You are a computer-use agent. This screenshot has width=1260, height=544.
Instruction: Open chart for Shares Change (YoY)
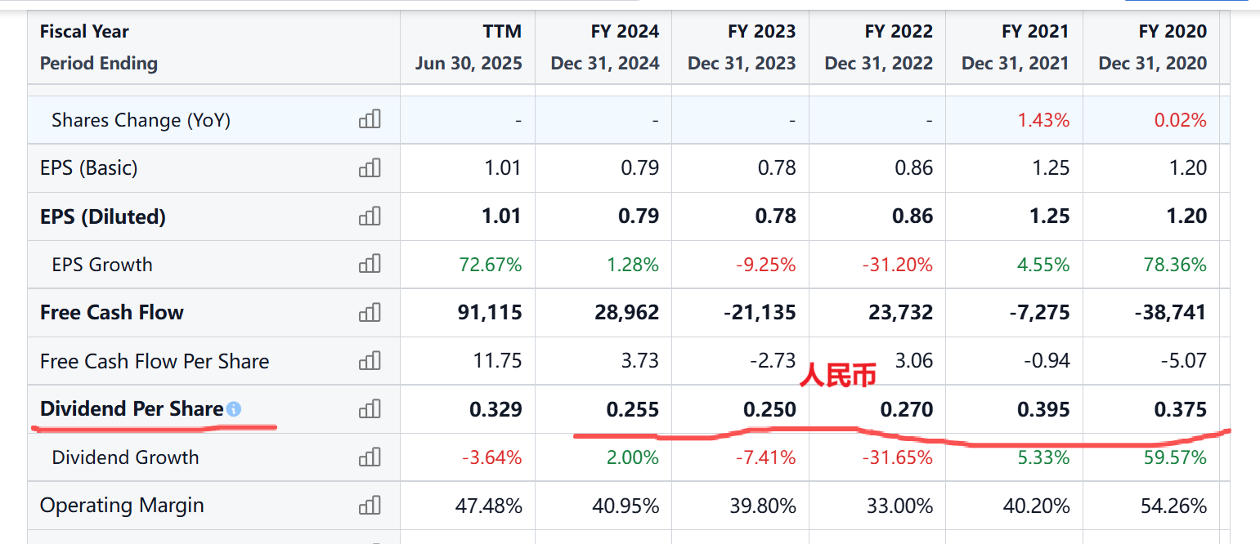pos(370,120)
